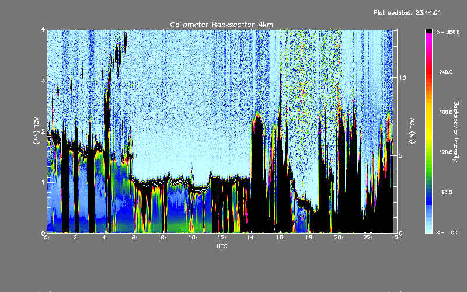Screen dimensions: 467x292
Task: Click the 'Plot updated: 23:44:01' timestamp
Action: click(407, 12)
